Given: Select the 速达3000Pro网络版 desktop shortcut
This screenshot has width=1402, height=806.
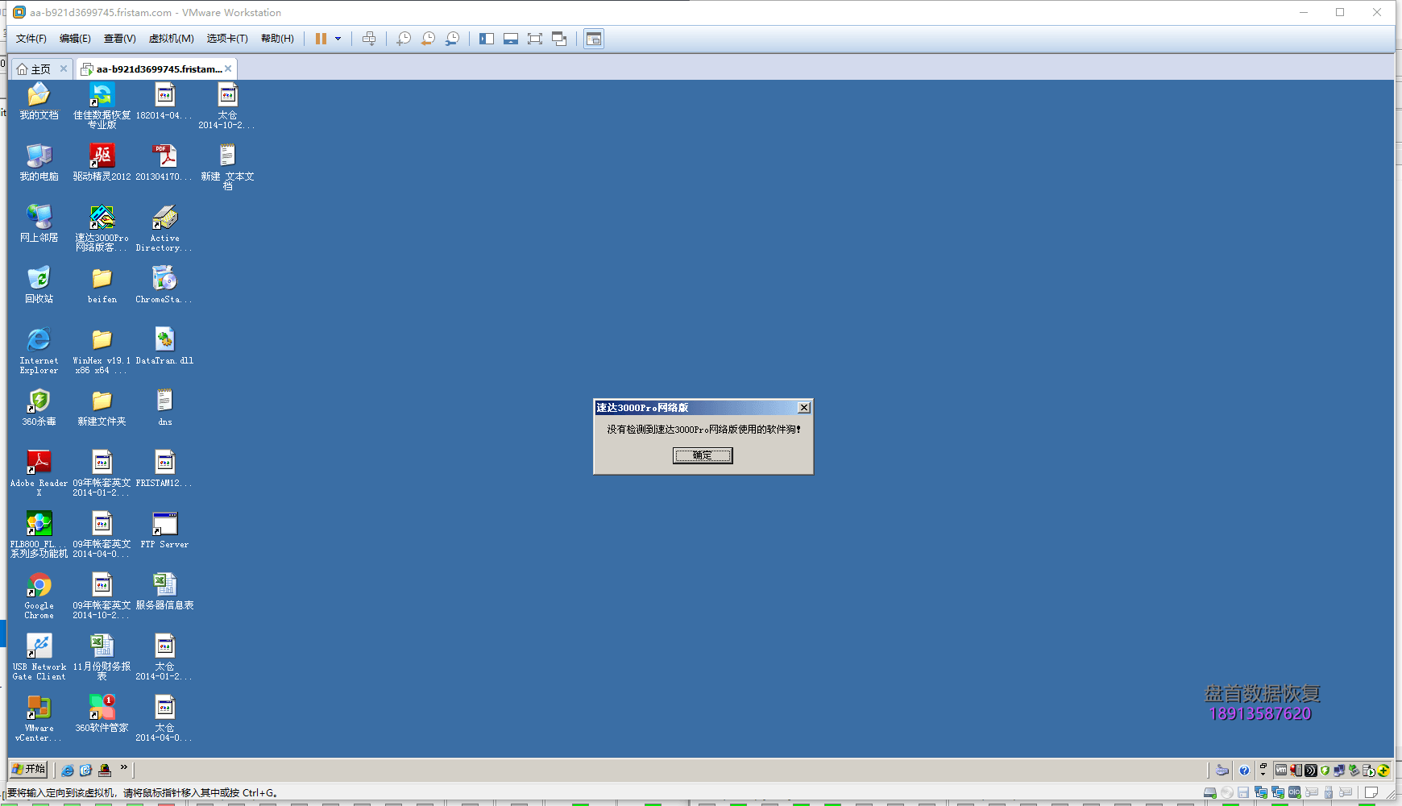Looking at the screenshot, I should click(x=102, y=228).
